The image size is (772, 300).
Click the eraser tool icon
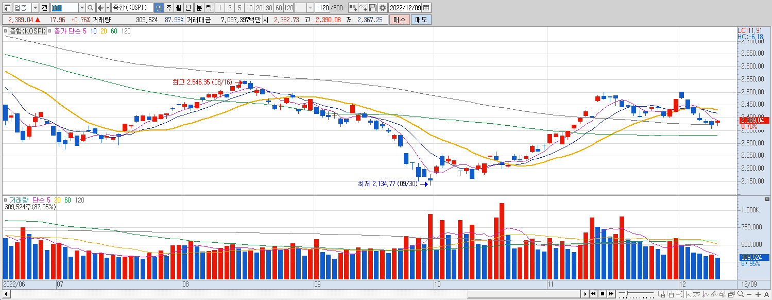(723, 294)
